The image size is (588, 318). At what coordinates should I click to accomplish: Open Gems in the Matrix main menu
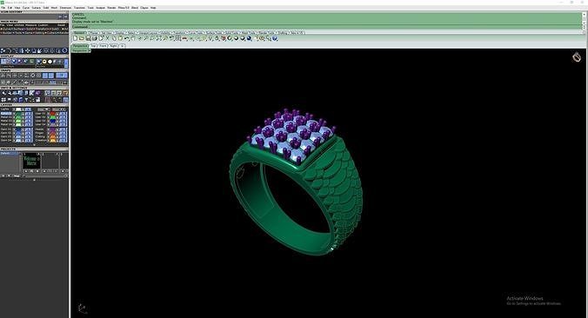pyautogui.click(x=28, y=33)
